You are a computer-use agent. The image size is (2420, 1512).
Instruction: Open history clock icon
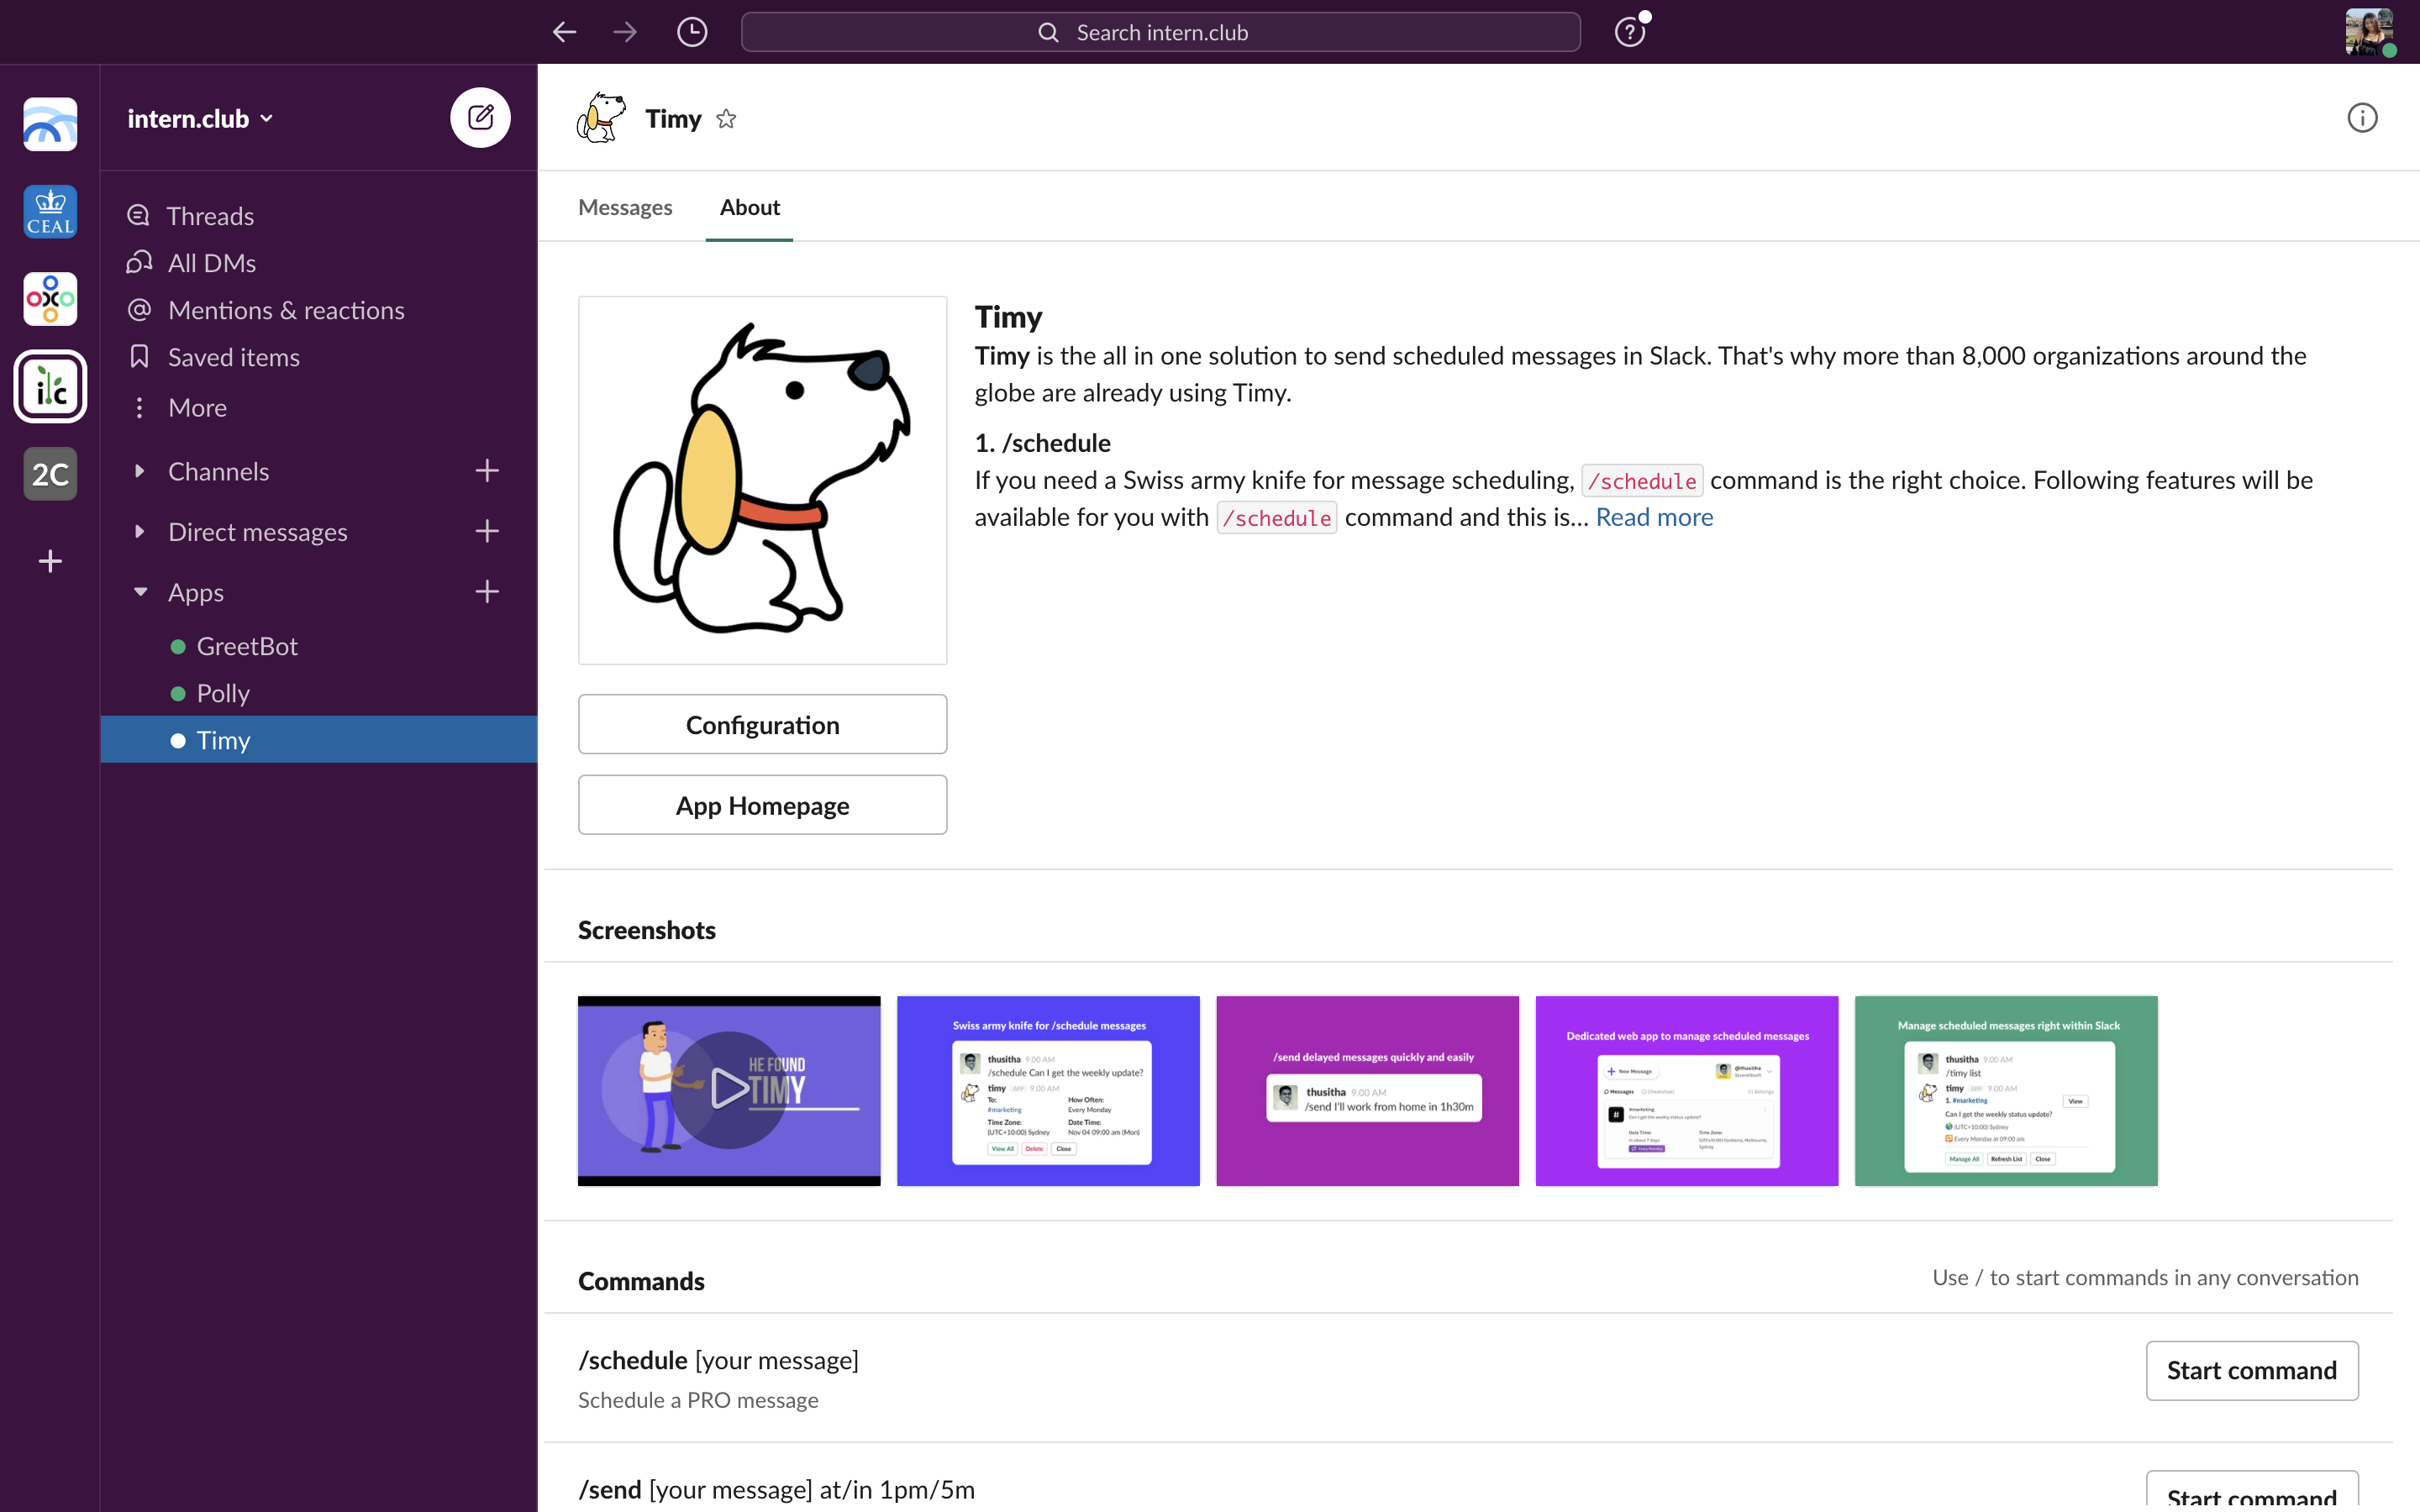pos(692,32)
